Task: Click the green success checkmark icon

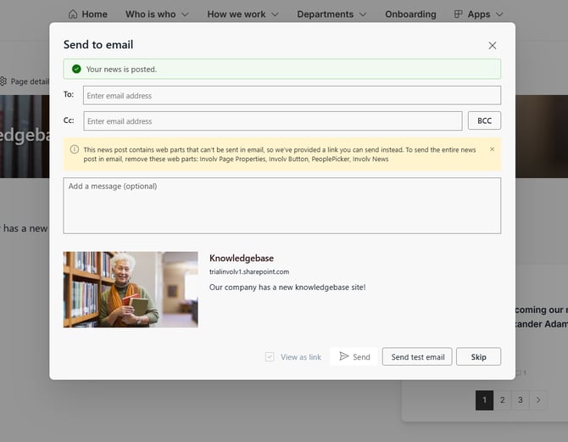Action: coord(76,70)
